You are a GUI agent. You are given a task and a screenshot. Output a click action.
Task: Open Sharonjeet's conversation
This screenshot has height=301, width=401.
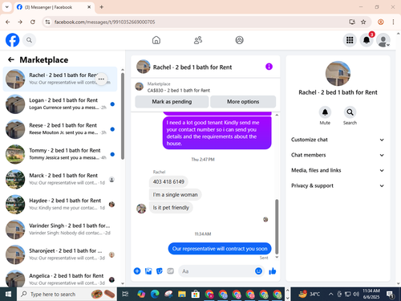(60, 254)
